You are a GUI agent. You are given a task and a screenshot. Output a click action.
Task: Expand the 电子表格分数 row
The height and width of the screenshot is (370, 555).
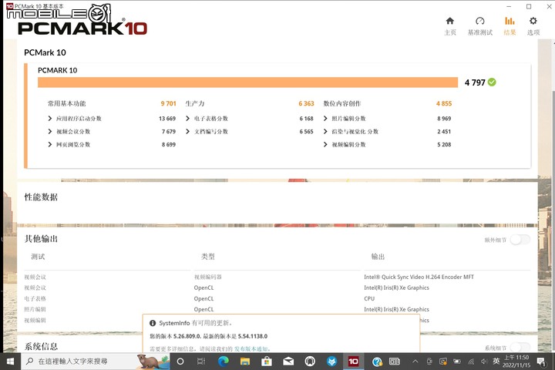187,118
